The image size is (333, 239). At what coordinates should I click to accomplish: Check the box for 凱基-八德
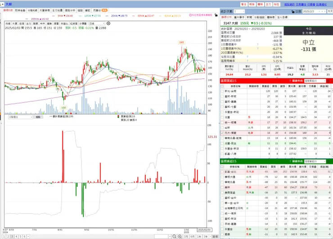[x=222, y=154]
